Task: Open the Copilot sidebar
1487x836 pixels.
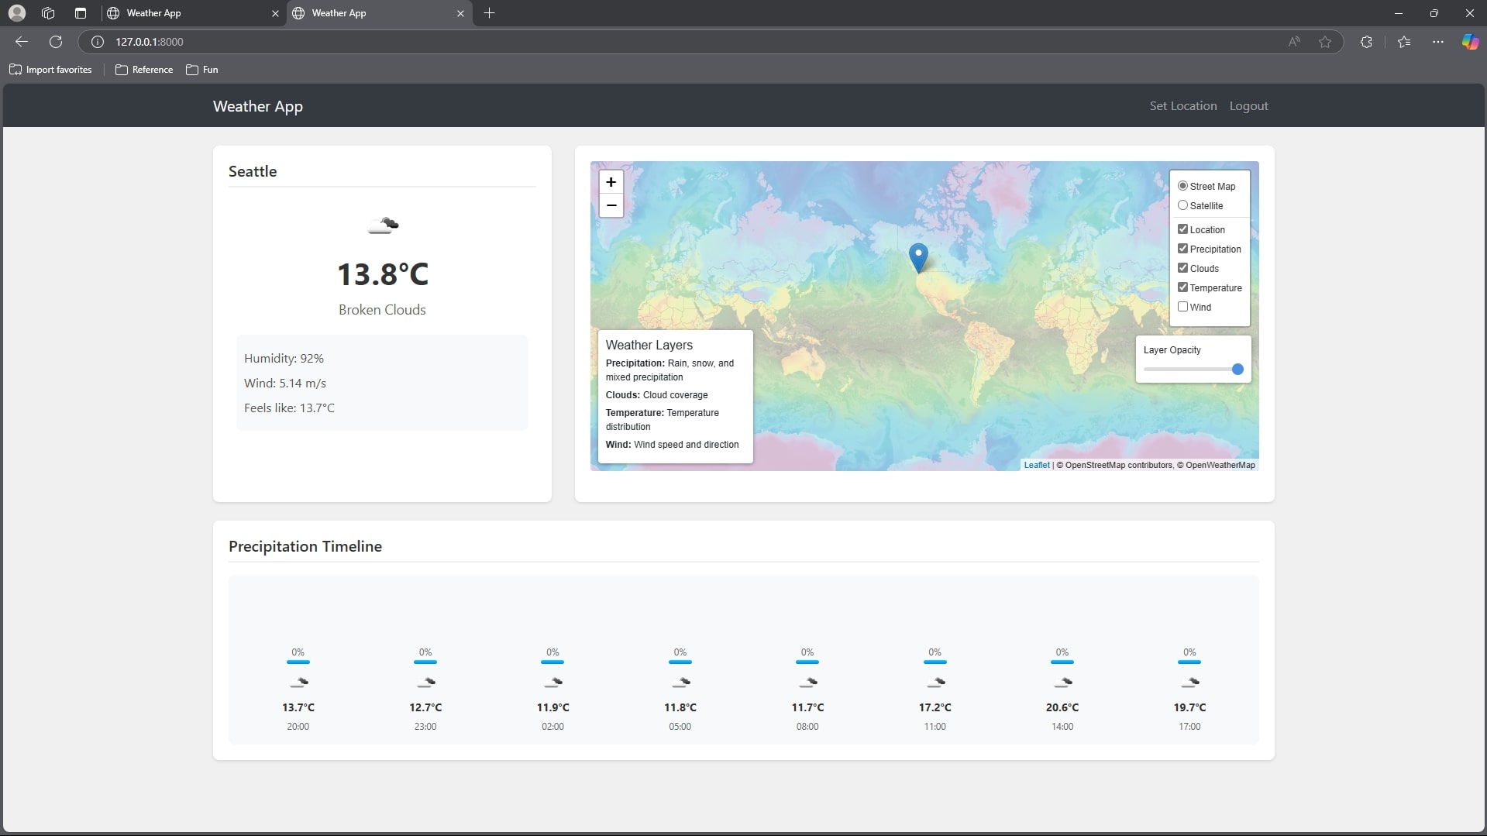Action: [x=1470, y=42]
